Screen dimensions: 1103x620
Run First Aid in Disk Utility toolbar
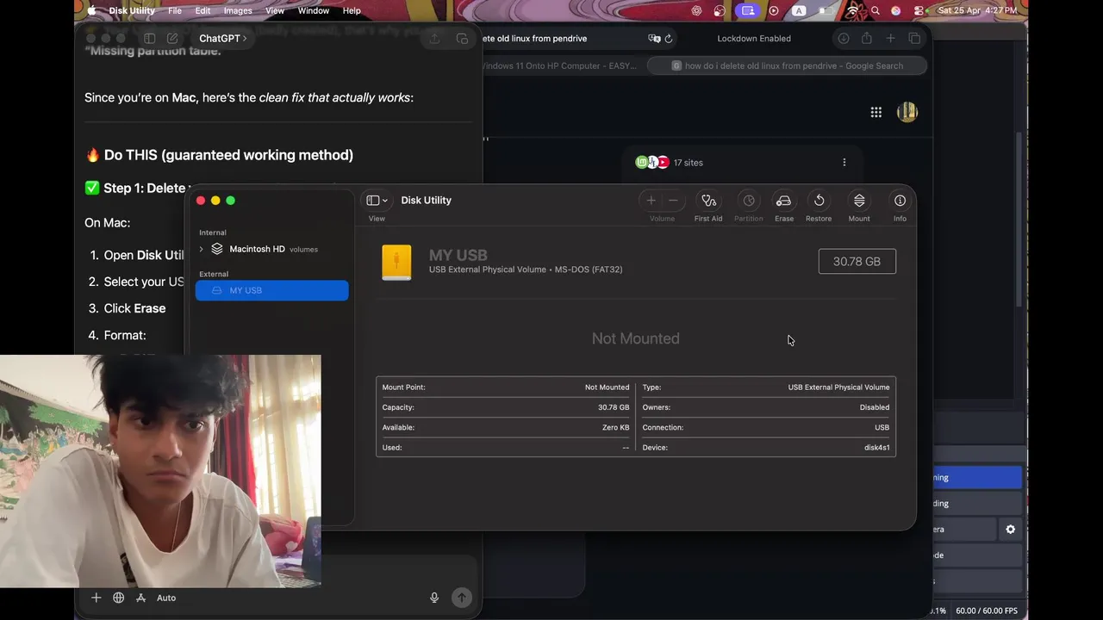coord(708,201)
